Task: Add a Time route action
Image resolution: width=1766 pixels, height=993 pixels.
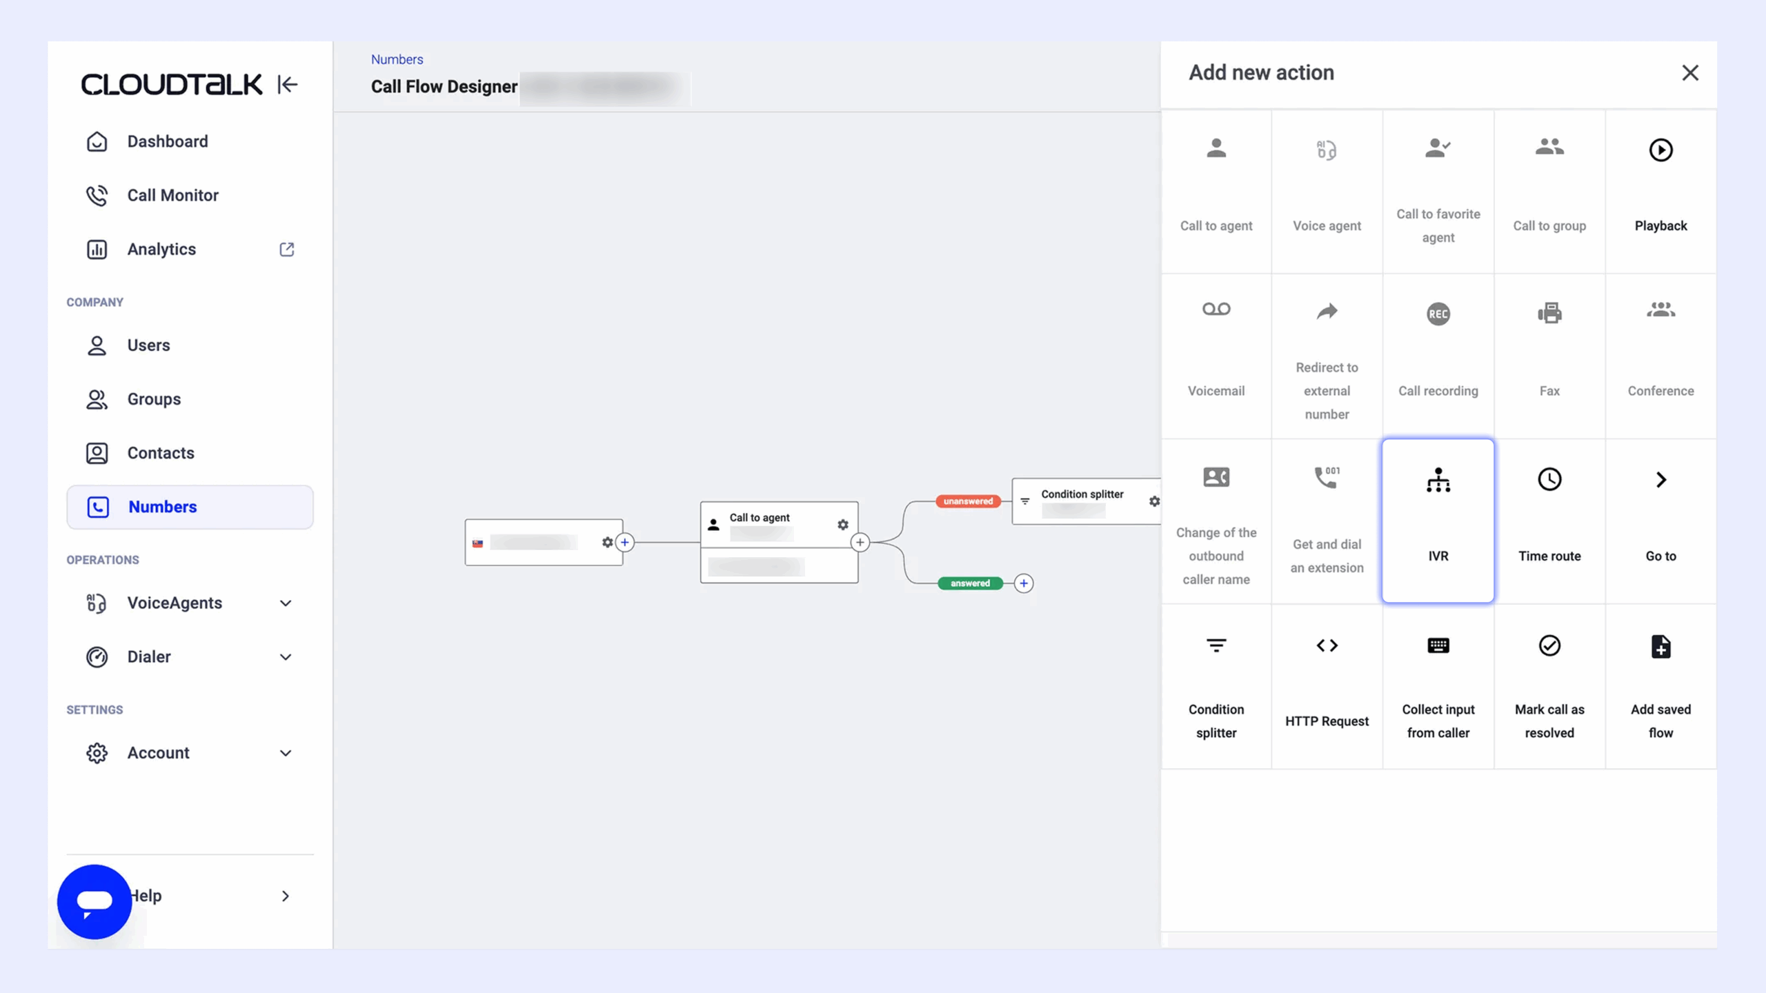Action: tap(1549, 521)
